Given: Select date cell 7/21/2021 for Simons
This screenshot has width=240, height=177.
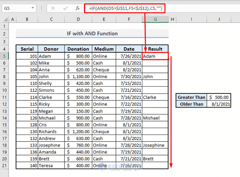Looking at the screenshot, I should pyautogui.click(x=129, y=90).
